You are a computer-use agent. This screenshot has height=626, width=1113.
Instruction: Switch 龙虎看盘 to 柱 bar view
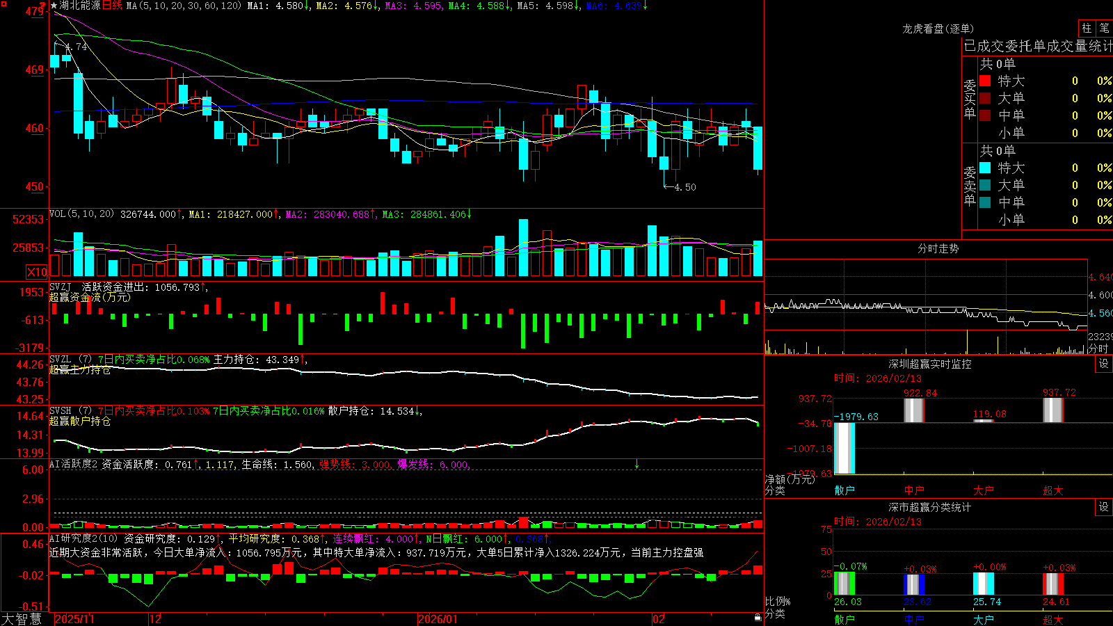(1087, 29)
